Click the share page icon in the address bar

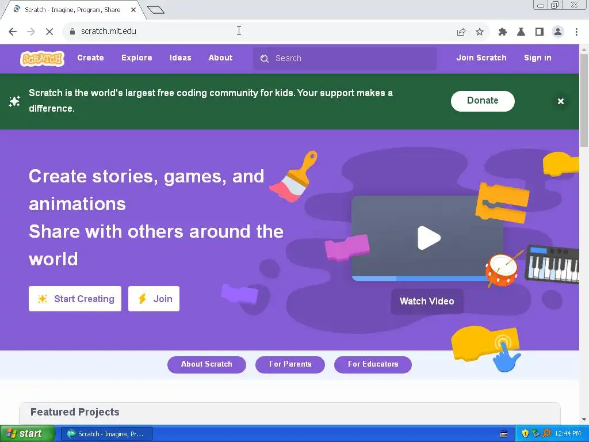pyautogui.click(x=461, y=32)
